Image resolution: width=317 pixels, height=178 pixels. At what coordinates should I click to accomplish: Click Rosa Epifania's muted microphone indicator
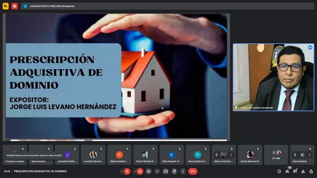tap(205, 149)
